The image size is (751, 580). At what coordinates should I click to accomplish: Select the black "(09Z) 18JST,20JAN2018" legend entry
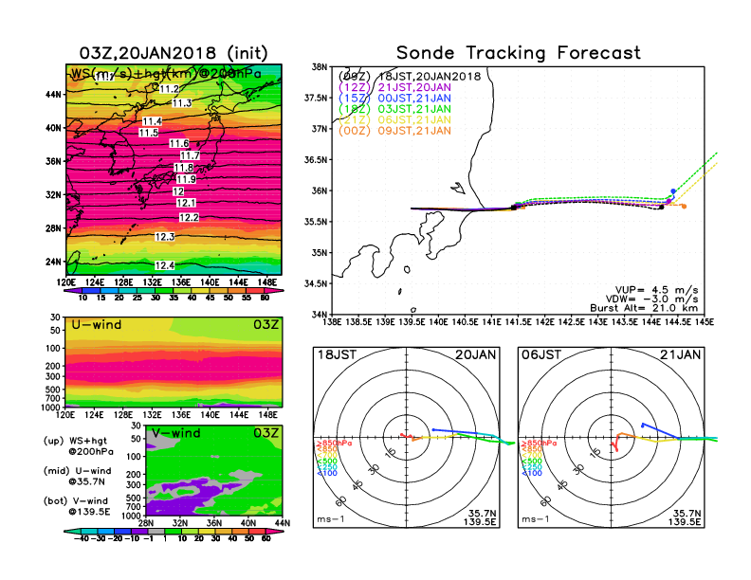pos(409,77)
